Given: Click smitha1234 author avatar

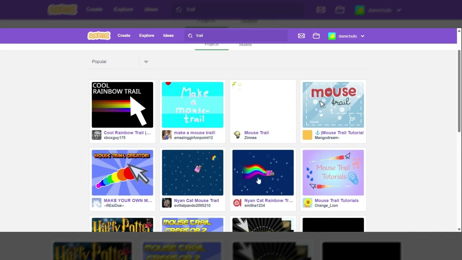Looking at the screenshot, I should (x=237, y=203).
